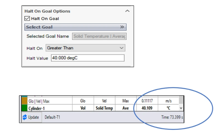Click the green swatch beside Cylinder-1
The height and width of the screenshot is (134, 220).
tap(24, 108)
